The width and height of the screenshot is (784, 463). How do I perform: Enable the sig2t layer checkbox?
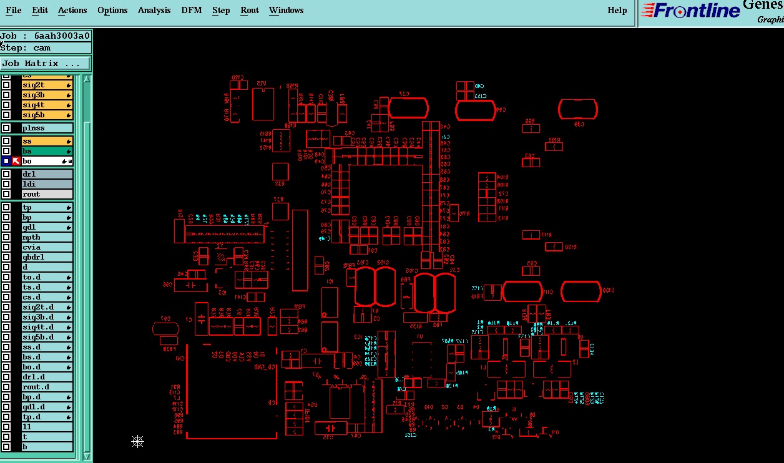point(6,85)
